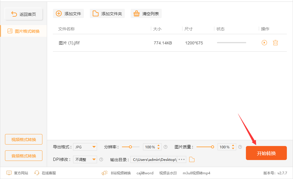This screenshot has width=293, height=179.
Task: Click the file size 774.14KB cell
Action: (x=163, y=43)
